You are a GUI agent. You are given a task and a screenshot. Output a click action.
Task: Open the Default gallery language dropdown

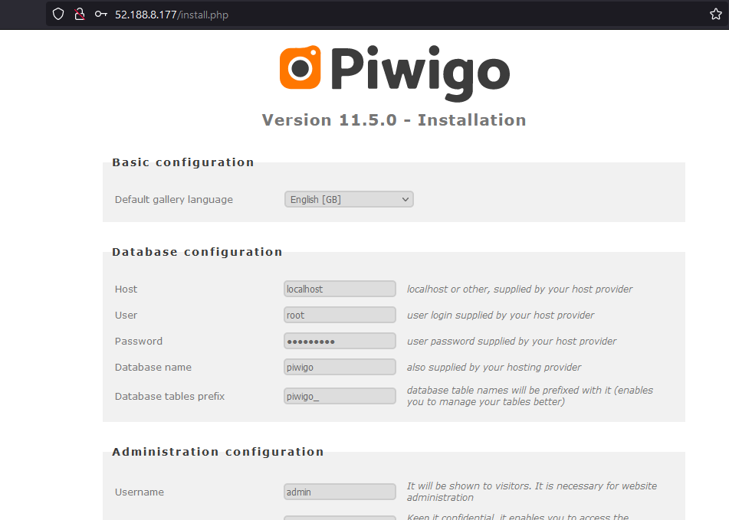click(x=349, y=199)
